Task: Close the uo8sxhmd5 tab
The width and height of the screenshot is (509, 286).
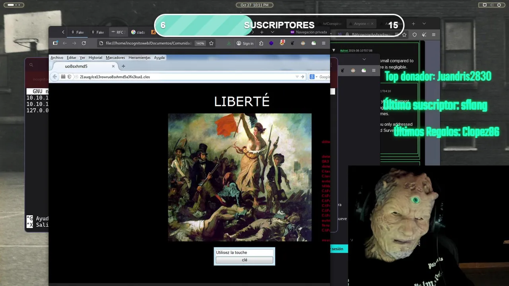Action: coord(113,66)
